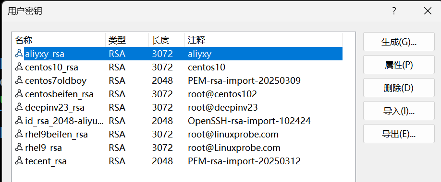Select the deepinv23_rsa key icon
This screenshot has width=441, height=182.
tap(19, 107)
